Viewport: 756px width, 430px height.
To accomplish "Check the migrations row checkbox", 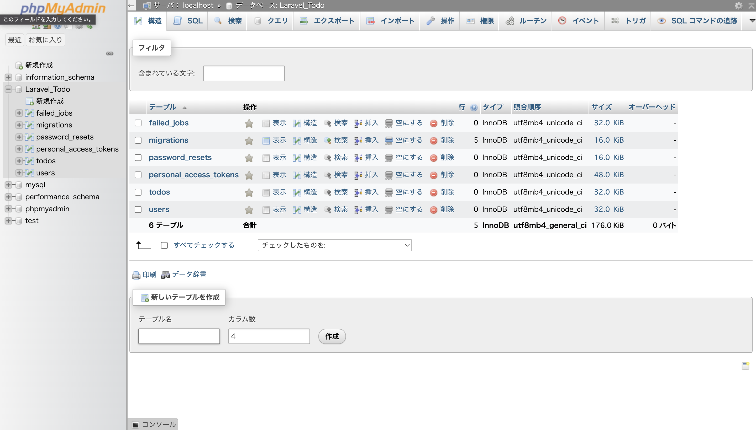I will tap(138, 140).
